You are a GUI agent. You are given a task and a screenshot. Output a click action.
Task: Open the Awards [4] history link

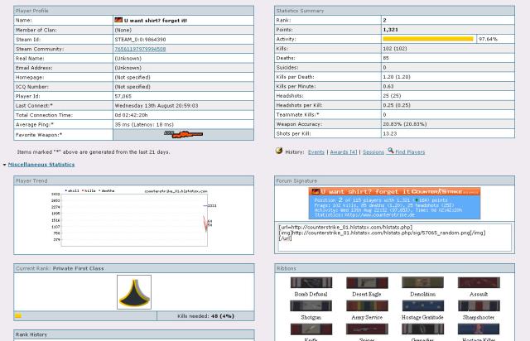pyautogui.click(x=342, y=151)
